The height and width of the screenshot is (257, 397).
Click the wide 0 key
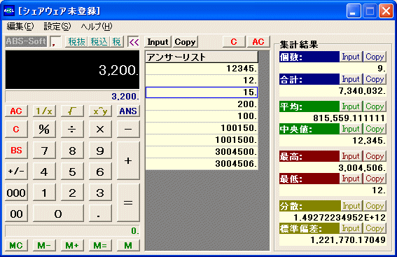click(x=58, y=214)
